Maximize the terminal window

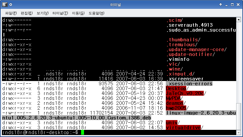coord(232,5)
